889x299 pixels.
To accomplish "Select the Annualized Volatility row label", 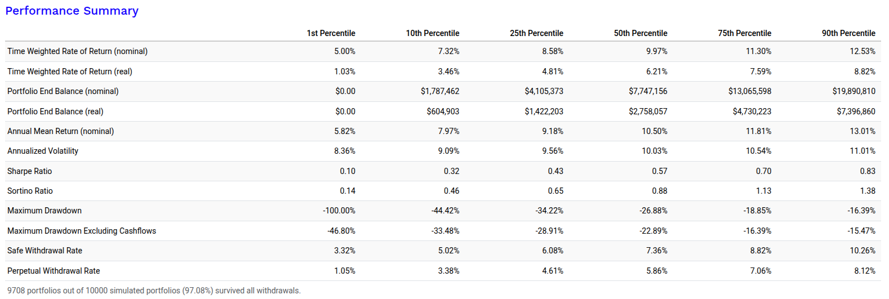I will (x=43, y=151).
